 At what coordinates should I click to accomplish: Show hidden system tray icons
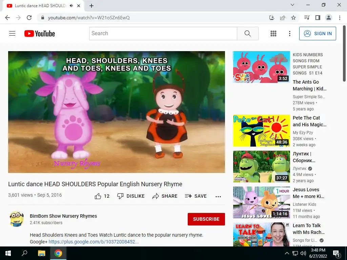(287, 253)
